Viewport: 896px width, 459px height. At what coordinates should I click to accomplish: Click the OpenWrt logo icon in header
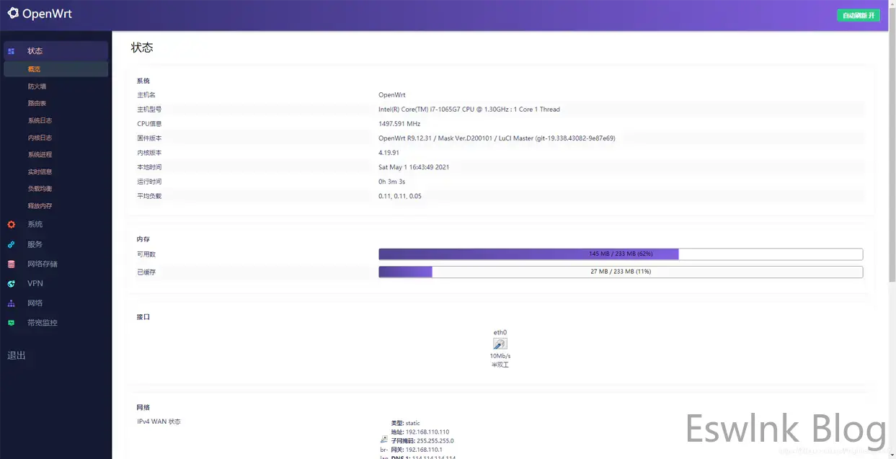coord(13,14)
